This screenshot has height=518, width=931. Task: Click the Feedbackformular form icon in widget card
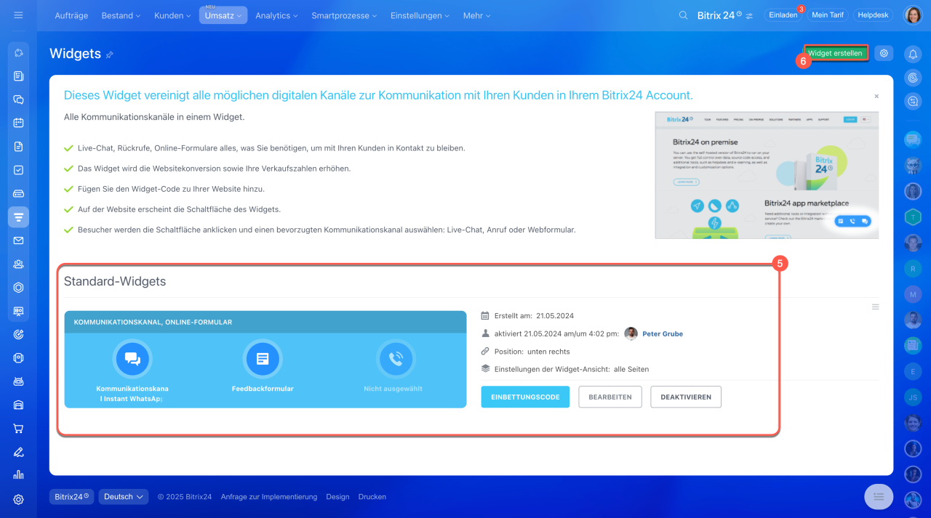263,358
